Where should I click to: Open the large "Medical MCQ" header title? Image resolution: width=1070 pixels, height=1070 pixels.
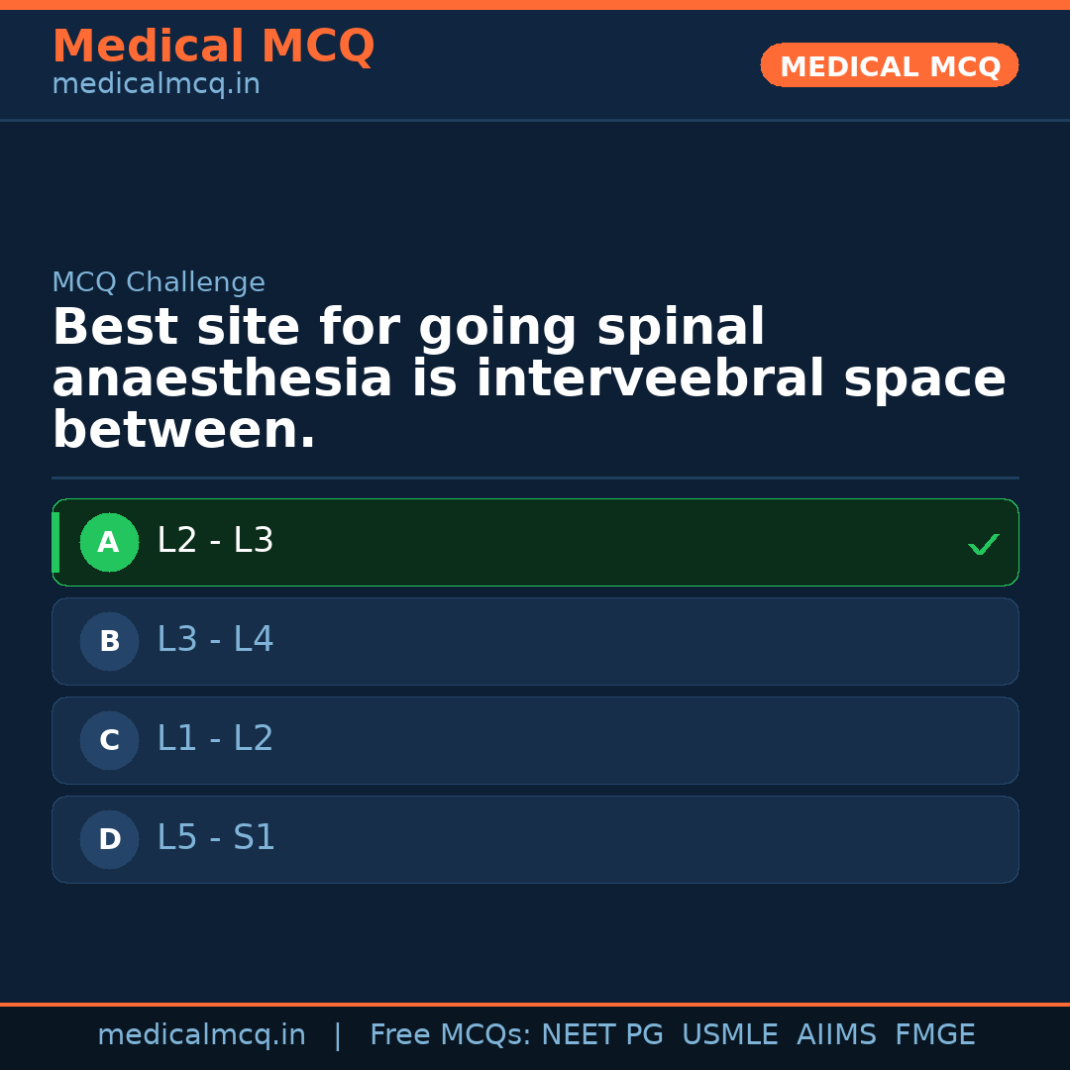pos(213,47)
